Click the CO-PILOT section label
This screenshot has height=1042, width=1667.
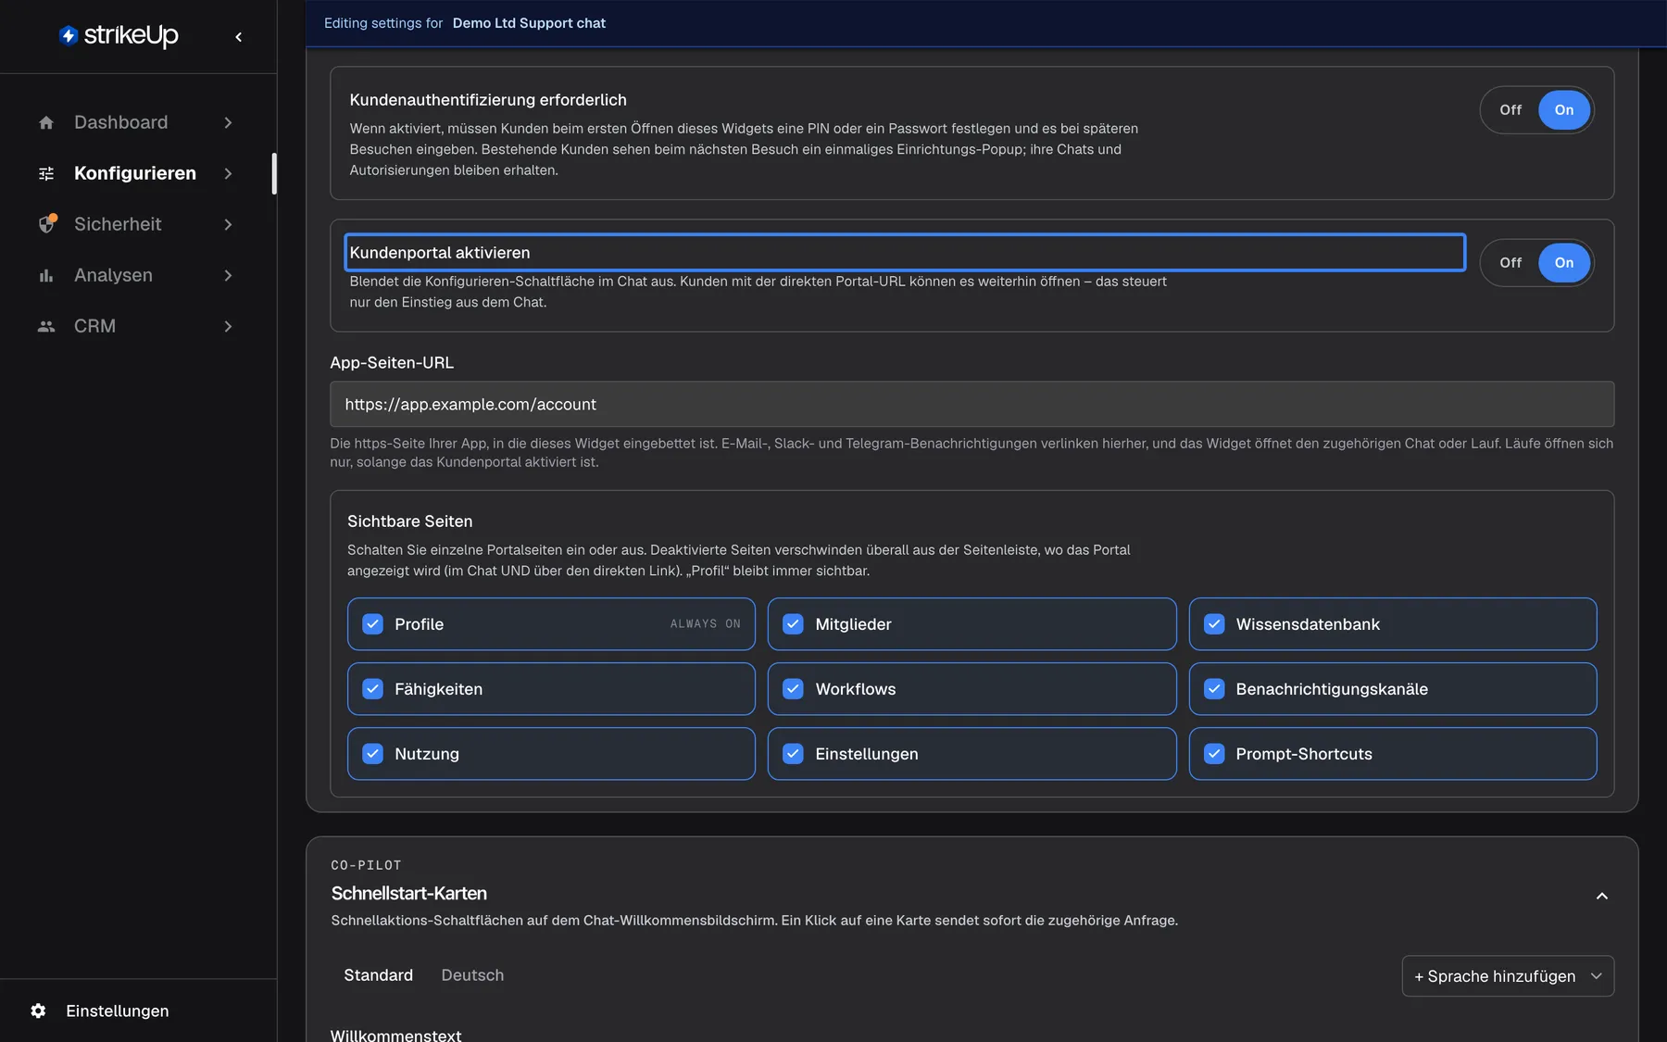point(366,865)
